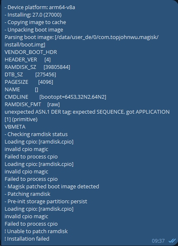
Task: Click the double-check read receipt icon
Action: pyautogui.click(x=172, y=241)
